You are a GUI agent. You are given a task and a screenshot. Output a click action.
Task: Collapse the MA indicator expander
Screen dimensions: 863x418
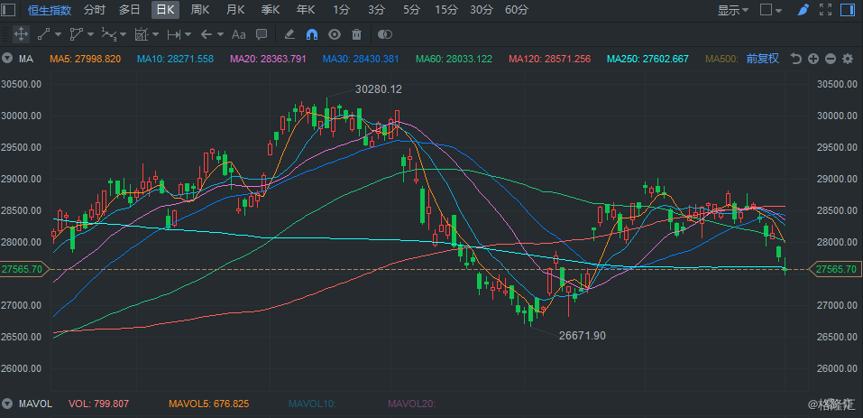click(x=7, y=59)
